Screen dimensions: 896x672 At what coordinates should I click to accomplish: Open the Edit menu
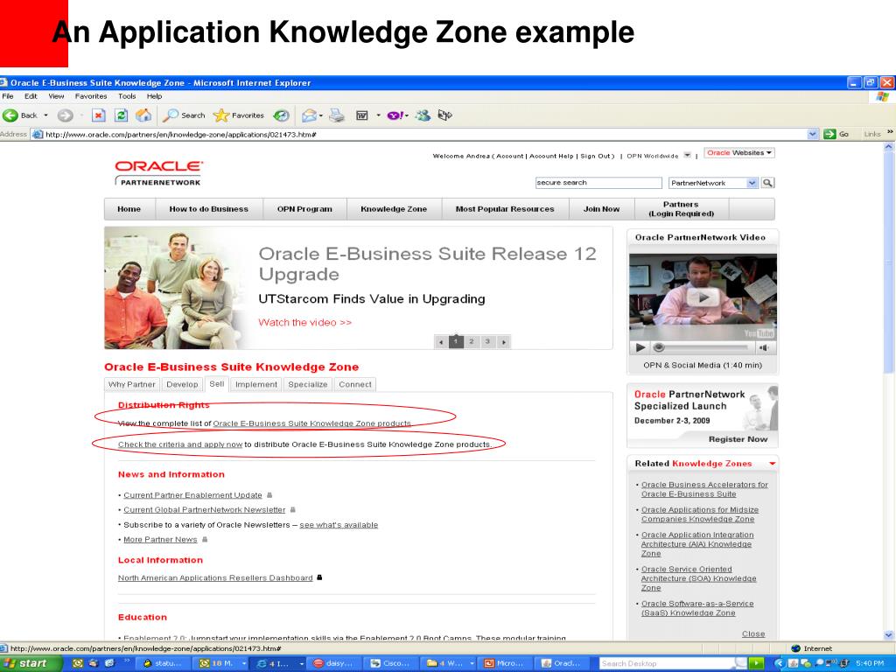[x=31, y=96]
